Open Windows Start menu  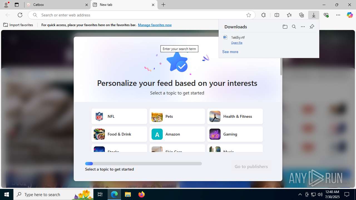tap(7, 194)
